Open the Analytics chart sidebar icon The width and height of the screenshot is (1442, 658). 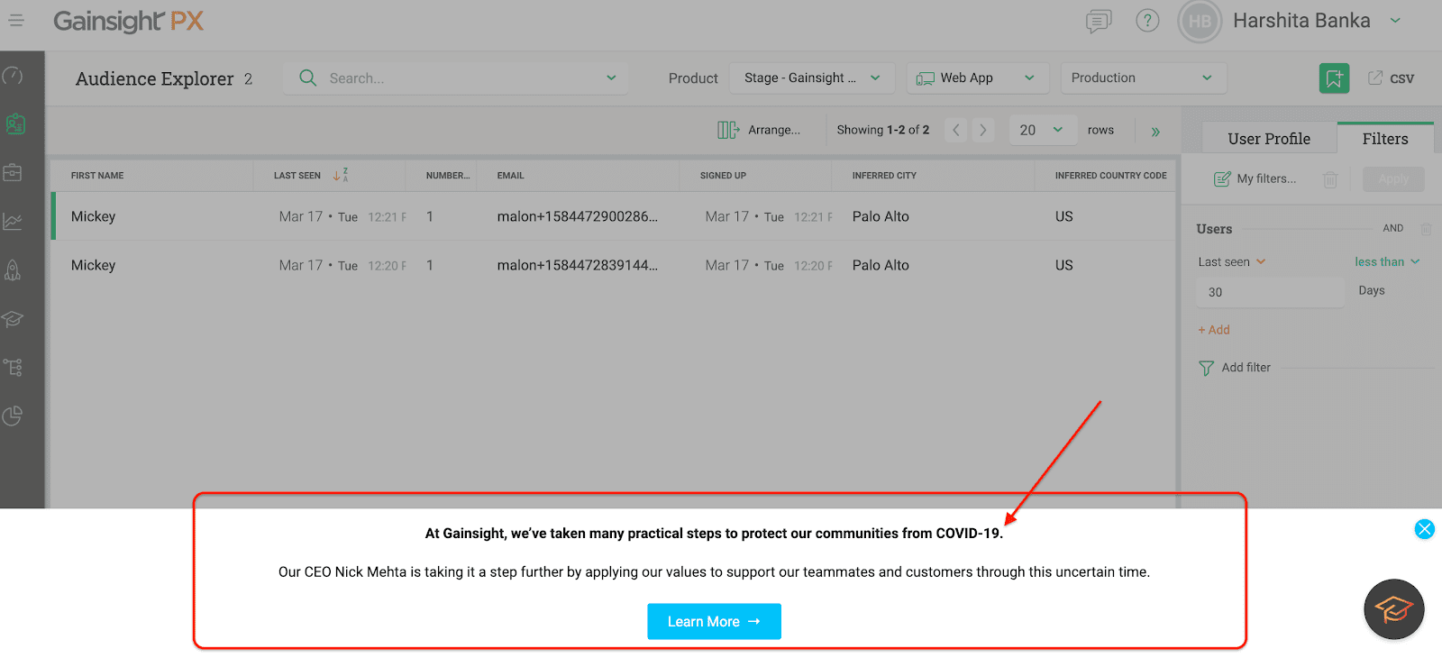click(13, 221)
